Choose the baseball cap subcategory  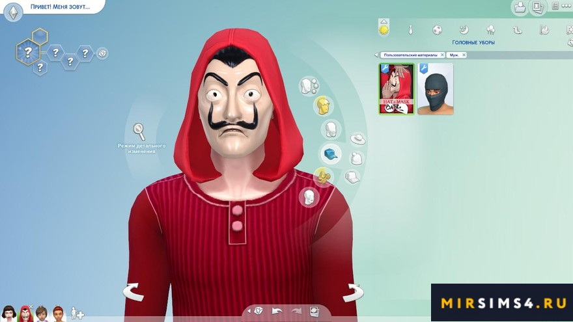pyautogui.click(x=352, y=177)
